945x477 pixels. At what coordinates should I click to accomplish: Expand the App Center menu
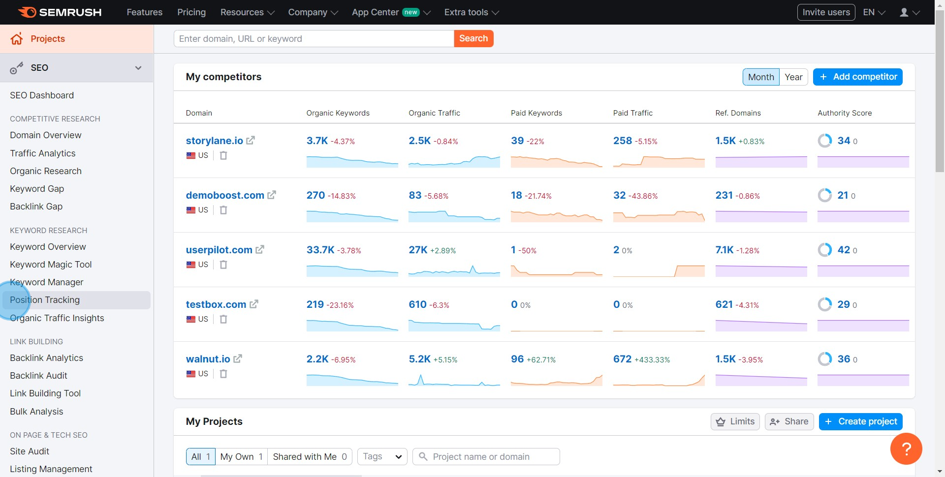tap(391, 12)
